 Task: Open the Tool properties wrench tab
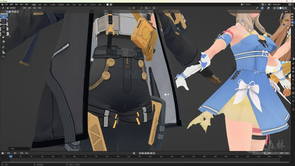(293, 63)
